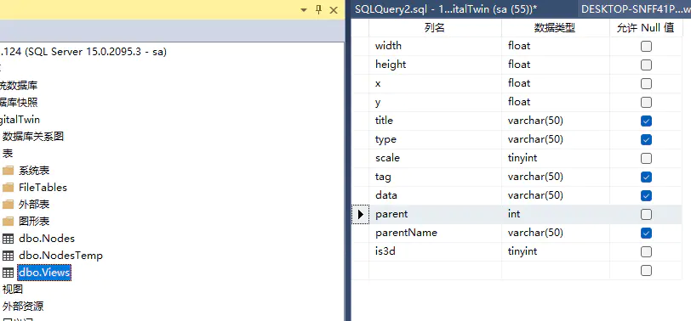The width and height of the screenshot is (691, 321).
Task: Tick the Allow Null checkbox in empty row
Action: pyautogui.click(x=646, y=270)
